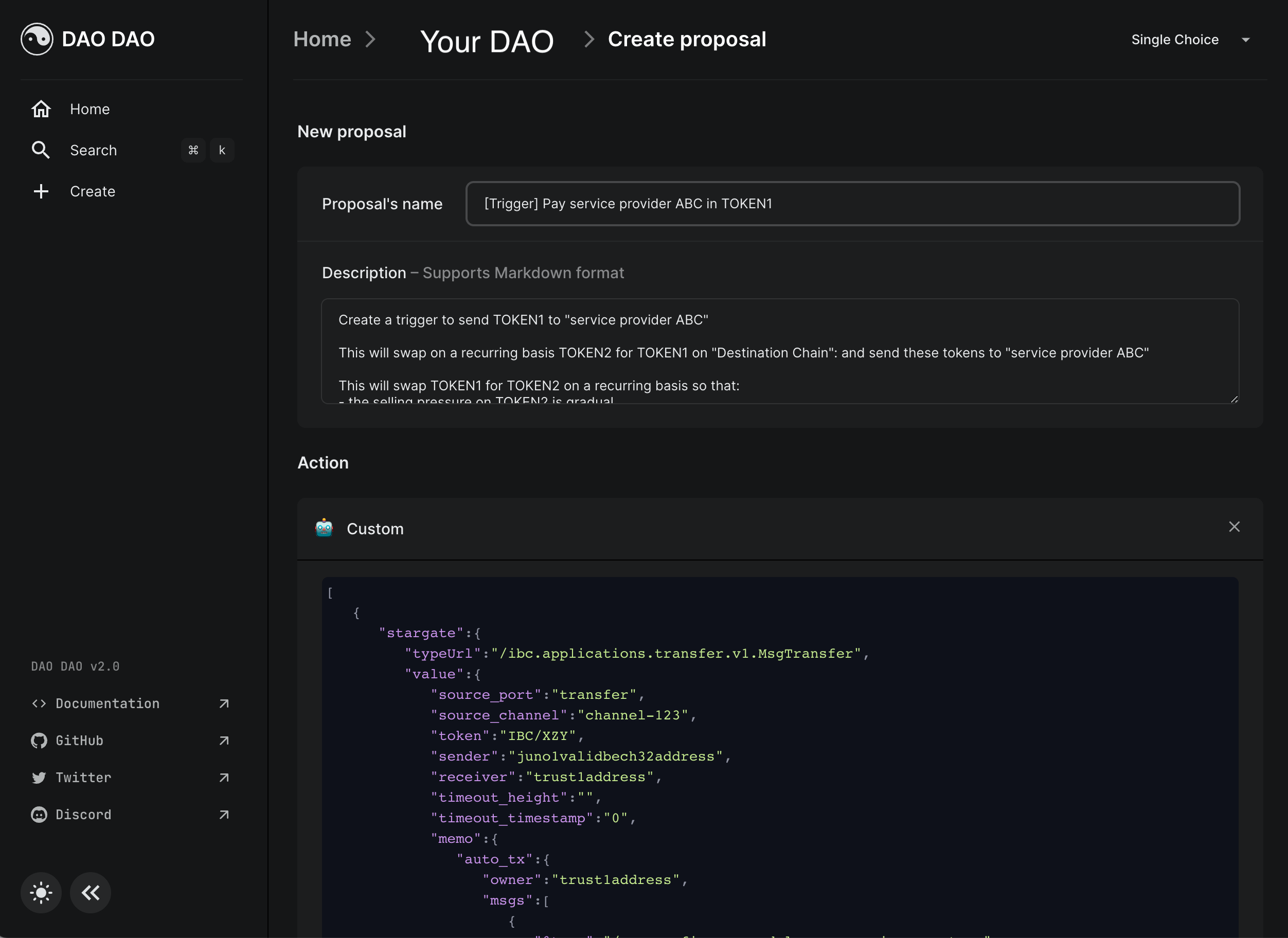This screenshot has width=1288, height=938.
Task: Click the "msgs" key in JSON
Action: pyautogui.click(x=507, y=900)
